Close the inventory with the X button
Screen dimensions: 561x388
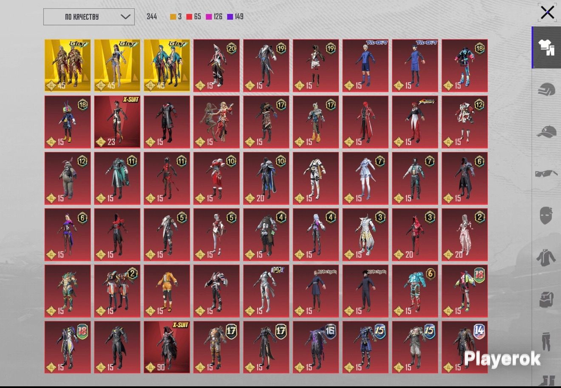(x=547, y=12)
